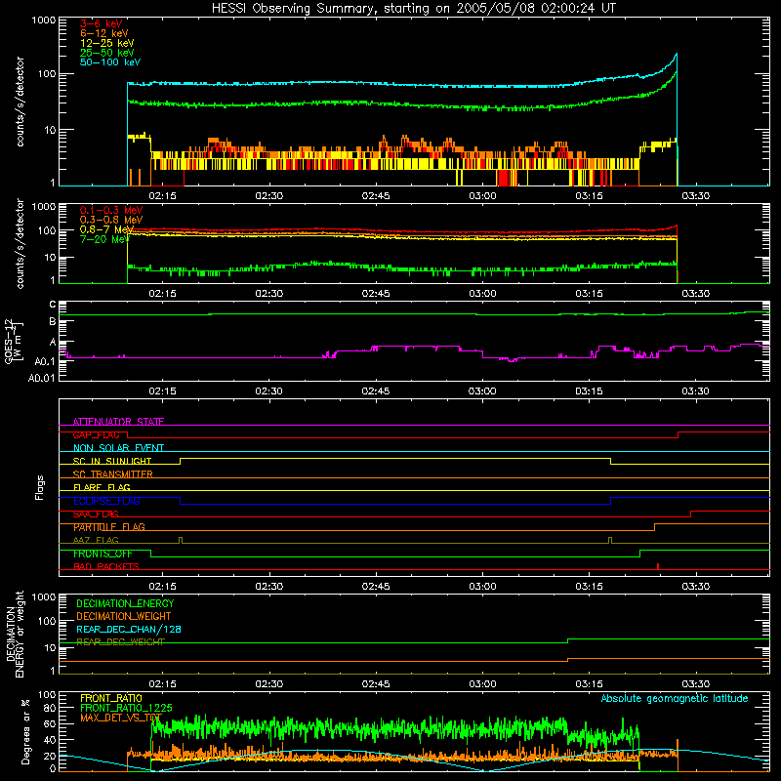The image size is (781, 781).
Task: Select the MAX_DET_VS_TOT legend label
Action: 120,718
